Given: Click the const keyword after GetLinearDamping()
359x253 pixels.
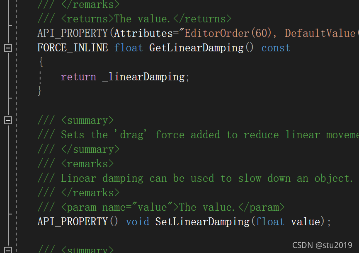Looking at the screenshot, I should [x=276, y=48].
